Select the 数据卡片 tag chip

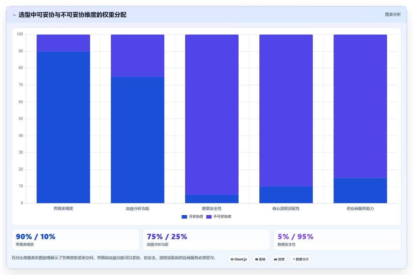301,259
